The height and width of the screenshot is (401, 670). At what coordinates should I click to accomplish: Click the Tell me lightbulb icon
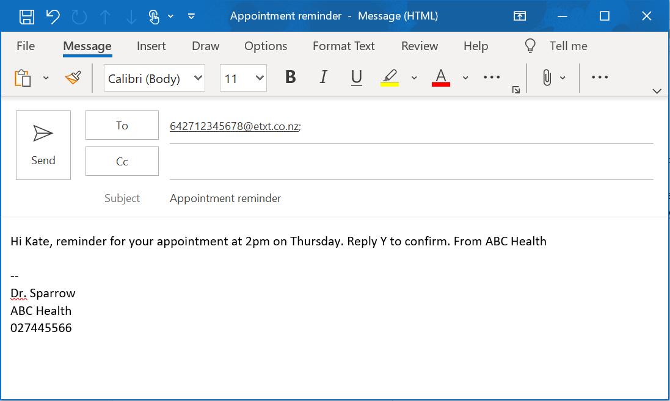coord(530,46)
